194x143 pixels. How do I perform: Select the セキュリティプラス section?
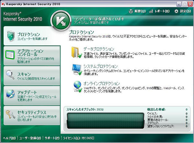32,116
